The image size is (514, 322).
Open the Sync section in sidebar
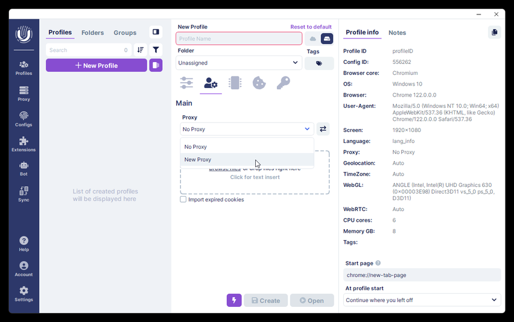pos(24,194)
